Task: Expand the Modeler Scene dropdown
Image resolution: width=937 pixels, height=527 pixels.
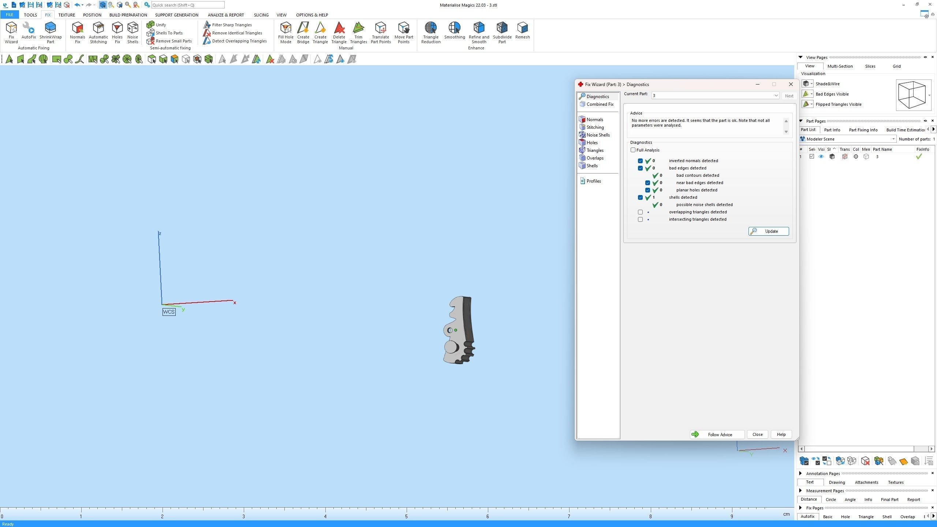Action: click(x=893, y=139)
